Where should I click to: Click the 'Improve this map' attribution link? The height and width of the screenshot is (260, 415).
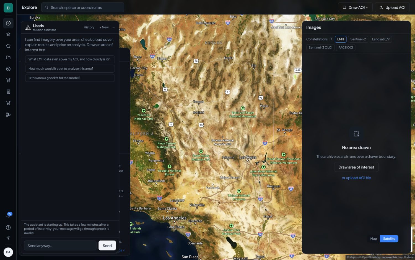coord(392,258)
